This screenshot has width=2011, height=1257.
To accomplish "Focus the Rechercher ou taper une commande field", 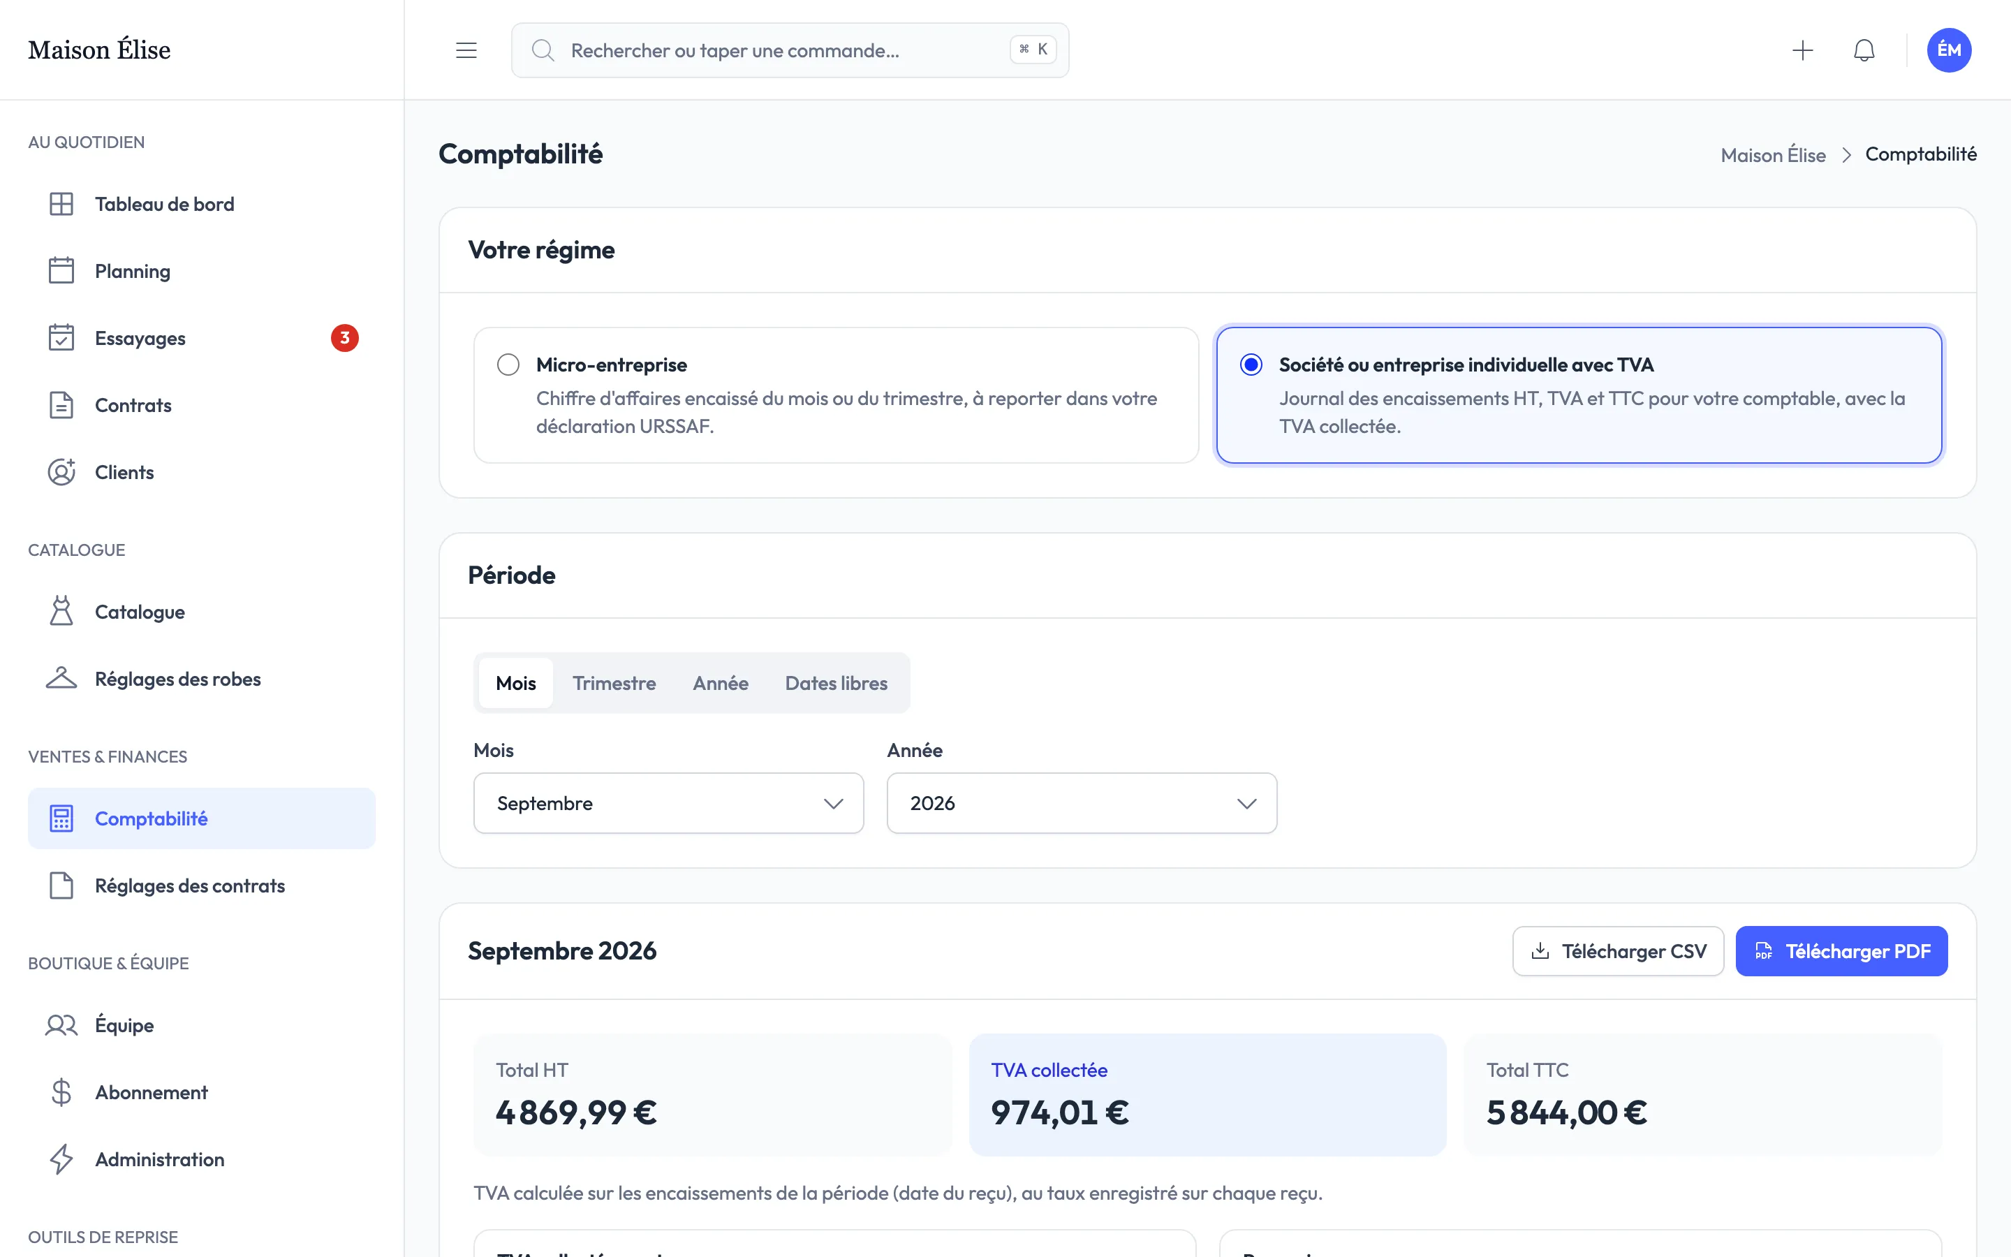I will click(790, 50).
